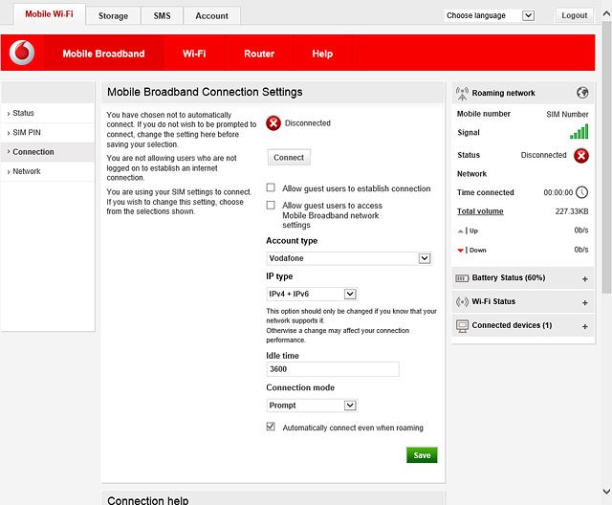
Task: Go to Connection in the sidebar
Action: (48, 152)
